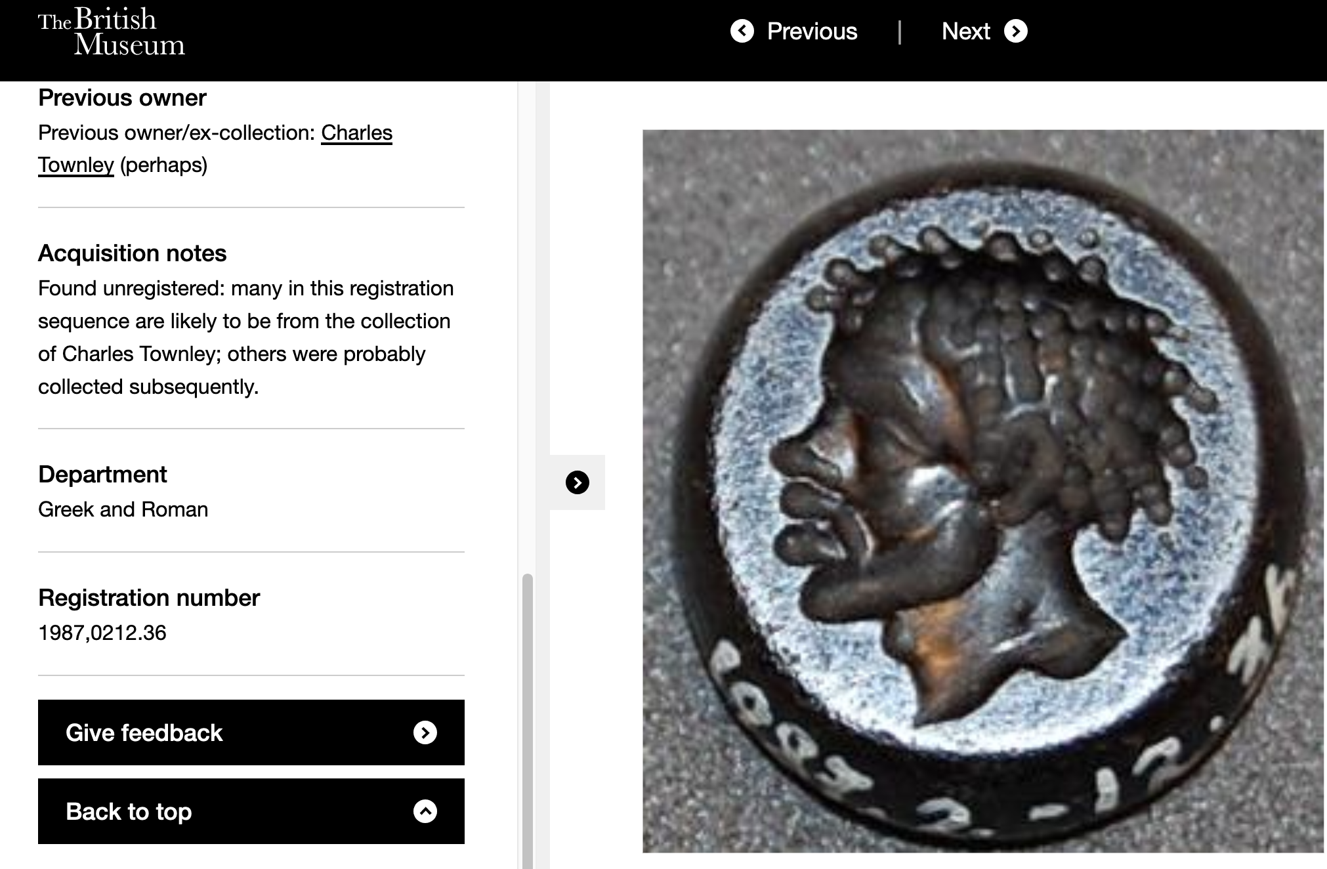The width and height of the screenshot is (1327, 869).
Task: Expand the image panel with the side arrow
Action: pyautogui.click(x=578, y=482)
